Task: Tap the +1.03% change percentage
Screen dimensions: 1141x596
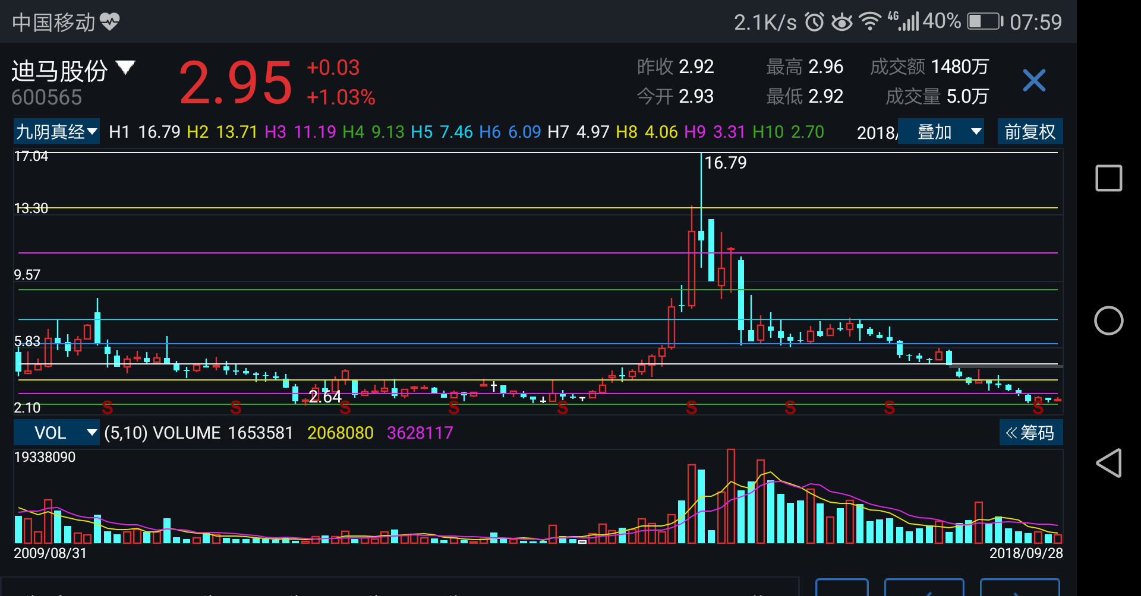Action: click(341, 97)
